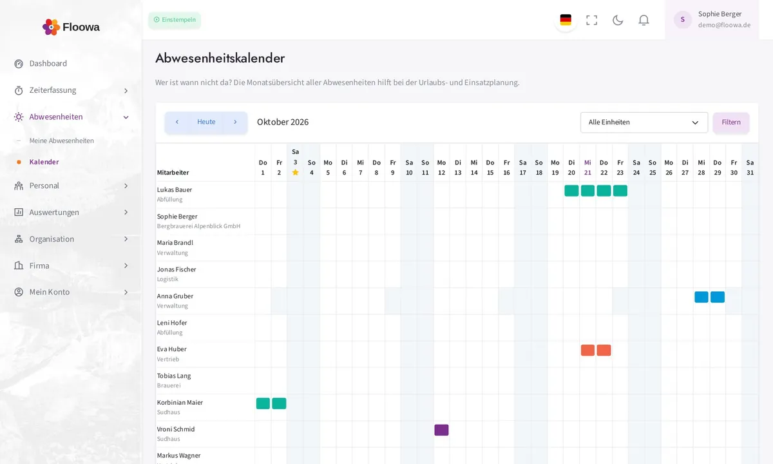Click the Mitarbeiter column header
Image resolution: width=773 pixels, height=464 pixels.
click(x=173, y=173)
